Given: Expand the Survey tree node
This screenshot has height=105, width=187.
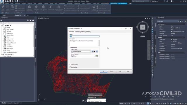Looking at the screenshot, I should pos(3,51).
